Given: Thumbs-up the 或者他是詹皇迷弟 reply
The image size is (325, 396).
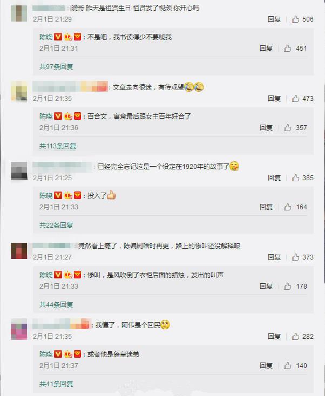Looking at the screenshot, I should tap(287, 365).
